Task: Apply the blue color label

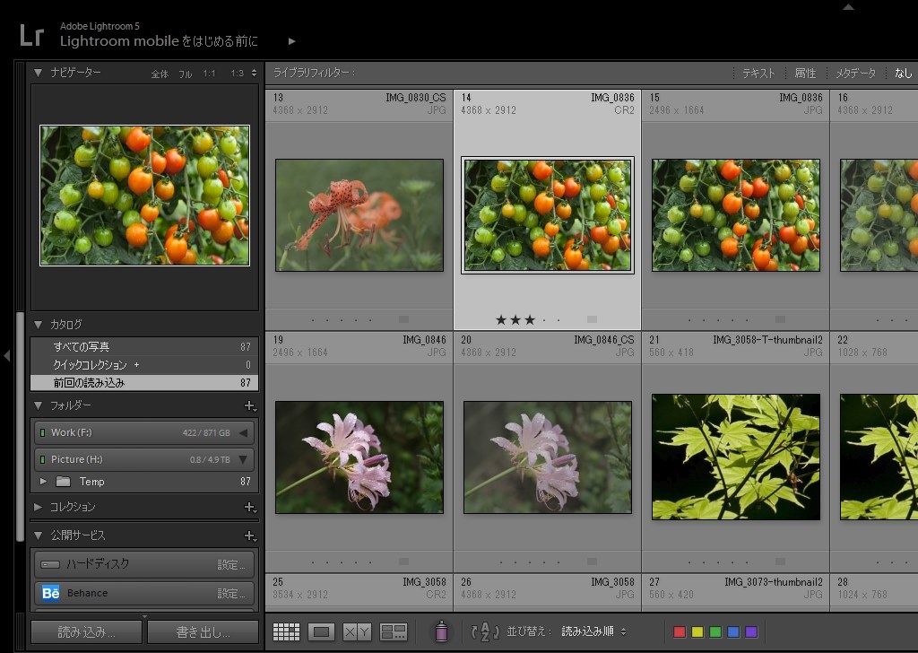Action: (733, 631)
